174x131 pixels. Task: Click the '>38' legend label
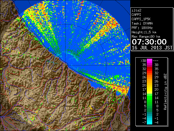[x=143, y=61]
